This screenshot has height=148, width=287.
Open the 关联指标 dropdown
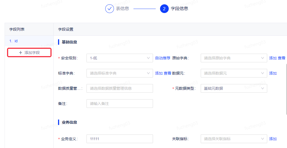tap(234, 139)
